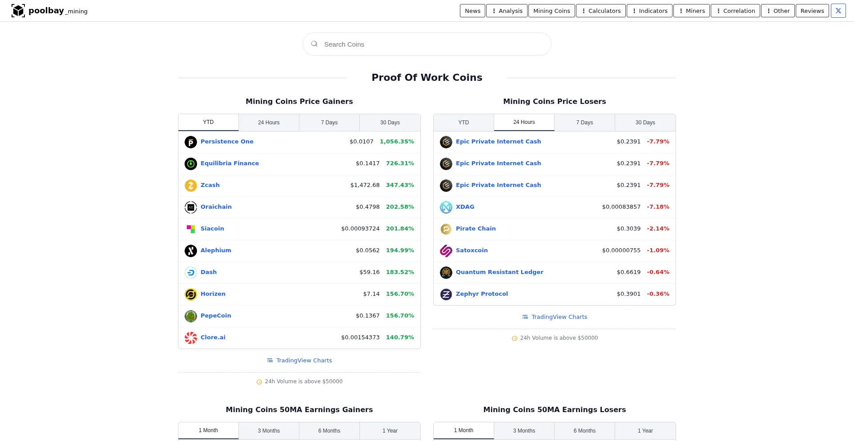Click the Zcash coin icon

tap(191, 186)
